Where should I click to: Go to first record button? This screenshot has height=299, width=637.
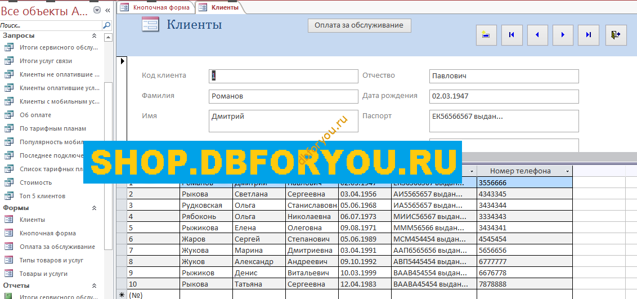(x=512, y=35)
